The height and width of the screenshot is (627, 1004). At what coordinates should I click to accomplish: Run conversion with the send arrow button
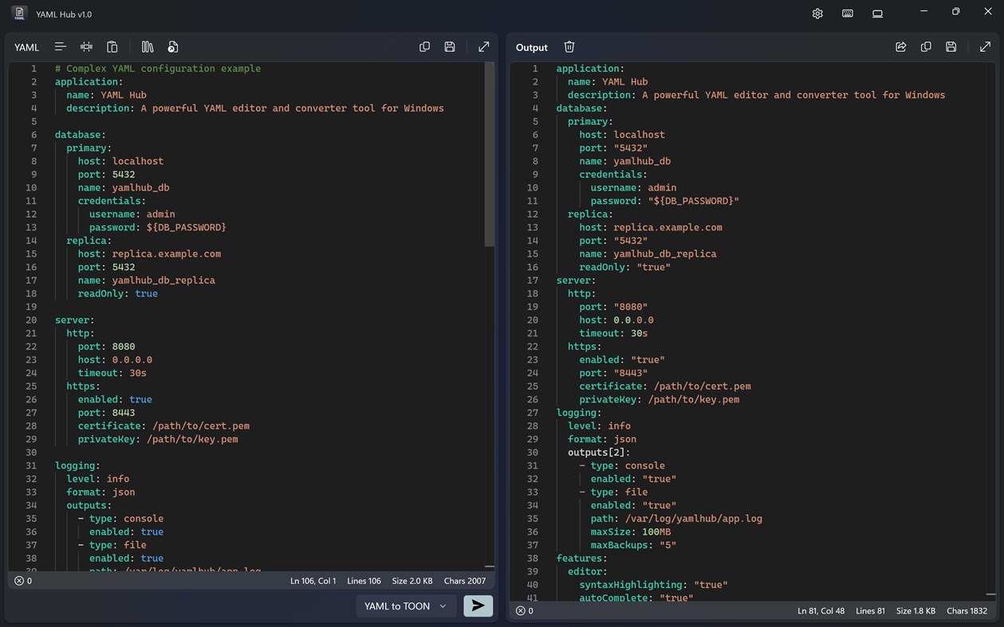point(478,605)
